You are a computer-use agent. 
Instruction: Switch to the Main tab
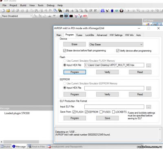59,35
